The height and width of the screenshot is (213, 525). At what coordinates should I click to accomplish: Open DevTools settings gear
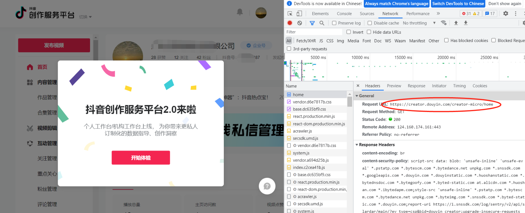pyautogui.click(x=506, y=14)
